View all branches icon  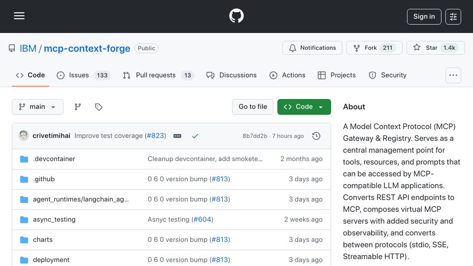[78, 107]
